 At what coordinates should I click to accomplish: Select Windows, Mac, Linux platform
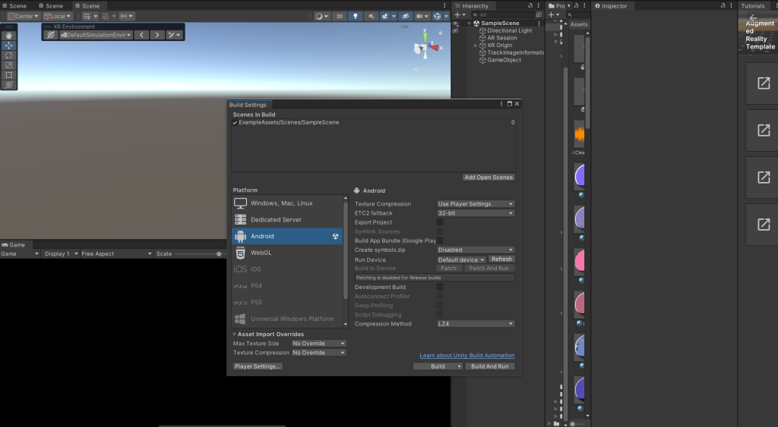287,203
